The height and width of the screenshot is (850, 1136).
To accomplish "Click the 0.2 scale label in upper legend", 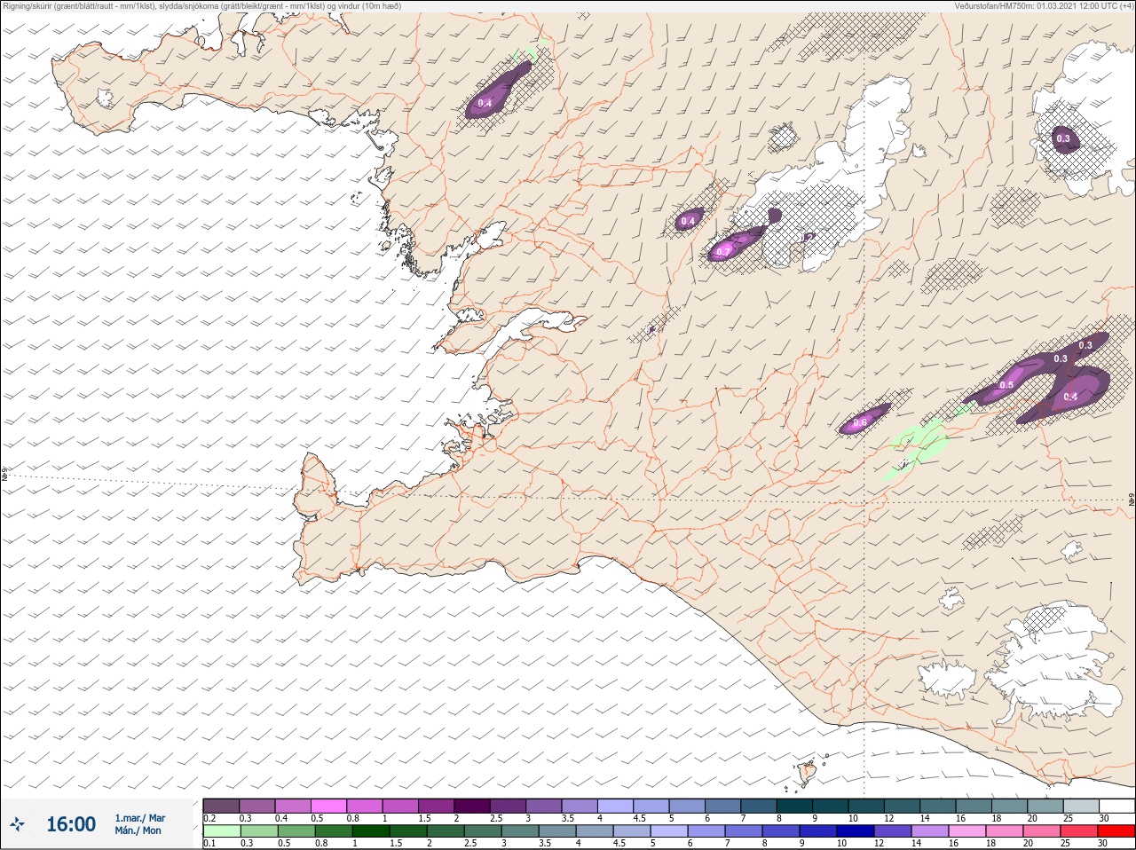I will (x=209, y=818).
